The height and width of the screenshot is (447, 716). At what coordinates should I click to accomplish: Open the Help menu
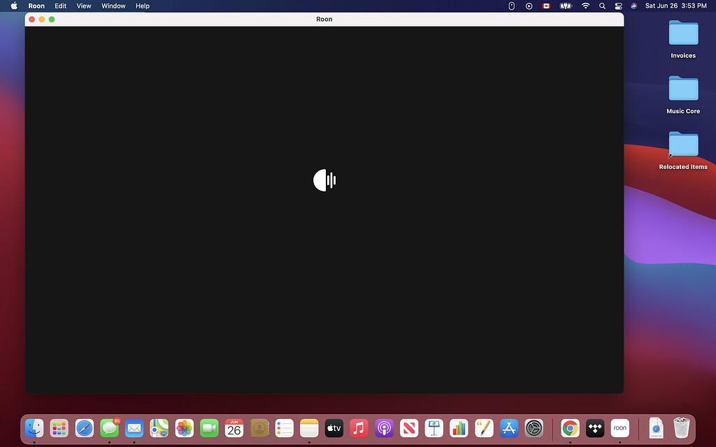pos(142,6)
